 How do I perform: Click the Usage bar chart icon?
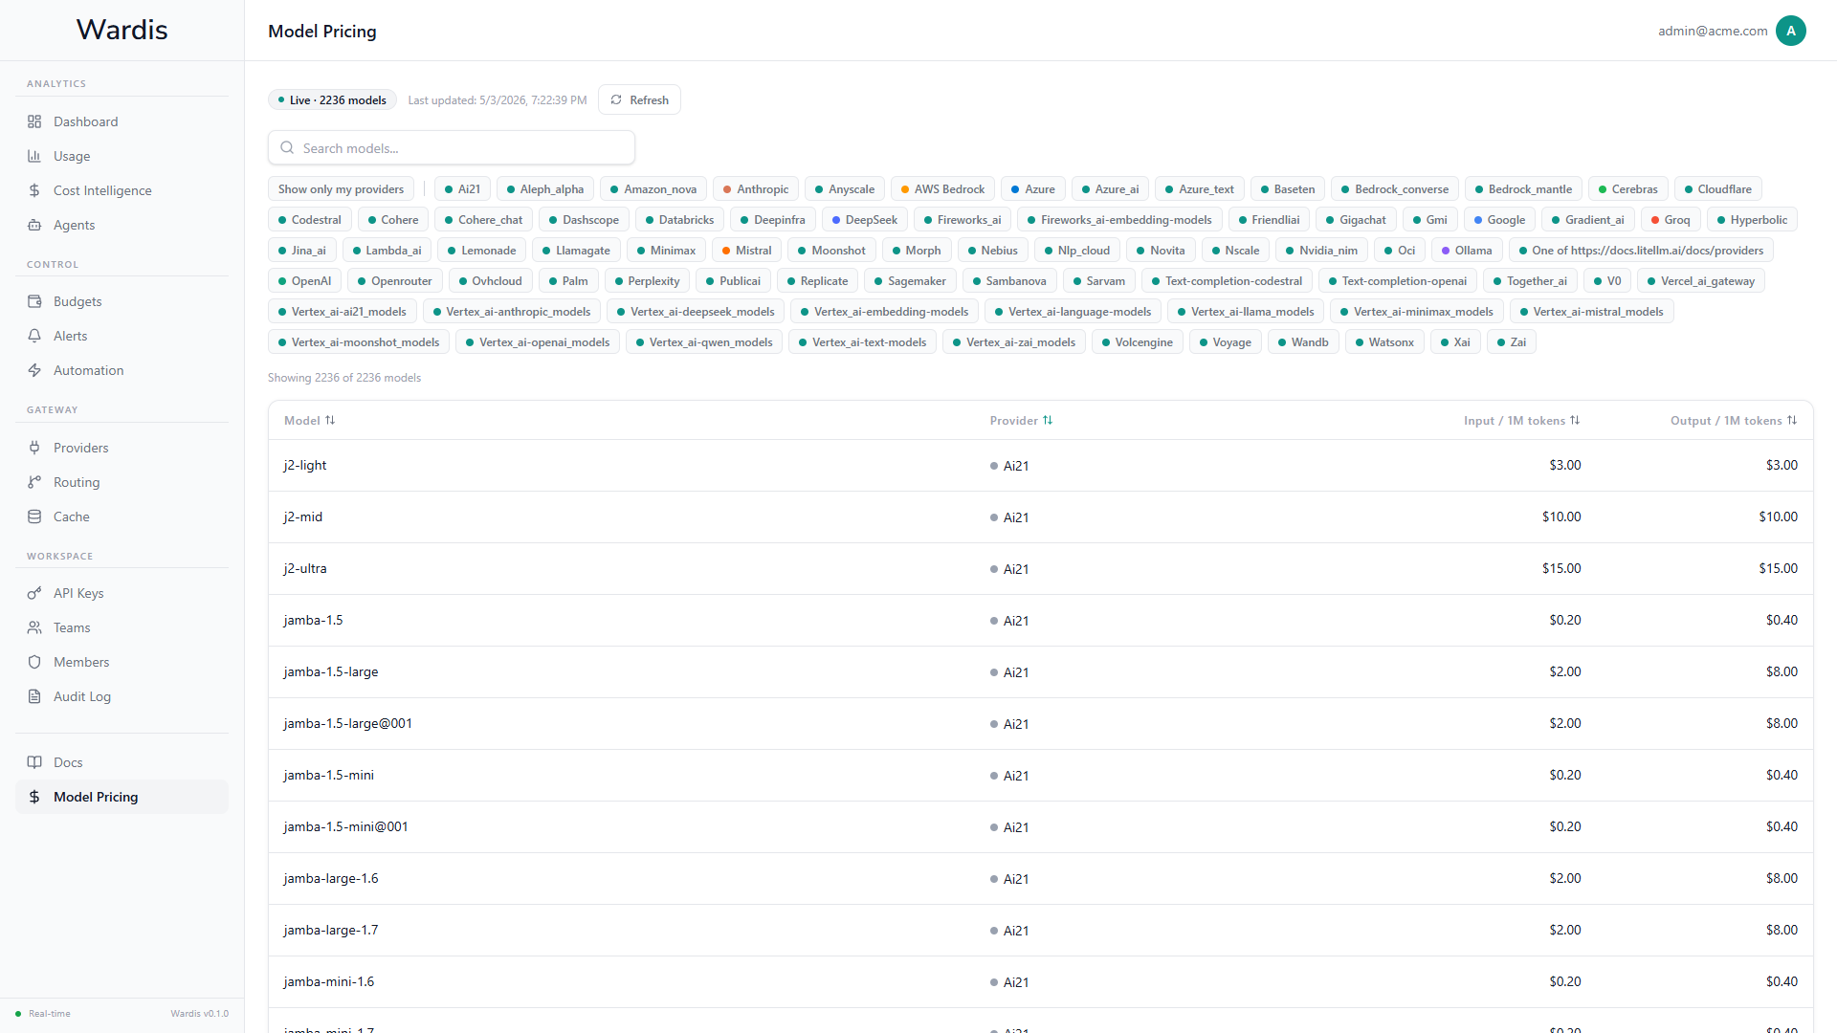point(34,156)
